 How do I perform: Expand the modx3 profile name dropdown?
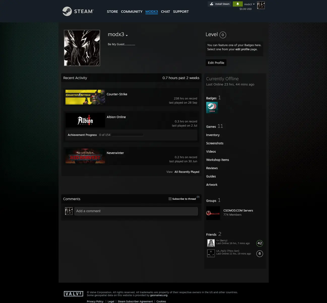(127, 35)
